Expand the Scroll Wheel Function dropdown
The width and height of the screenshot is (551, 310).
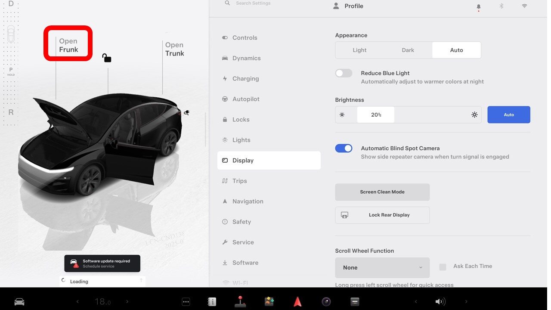click(382, 267)
